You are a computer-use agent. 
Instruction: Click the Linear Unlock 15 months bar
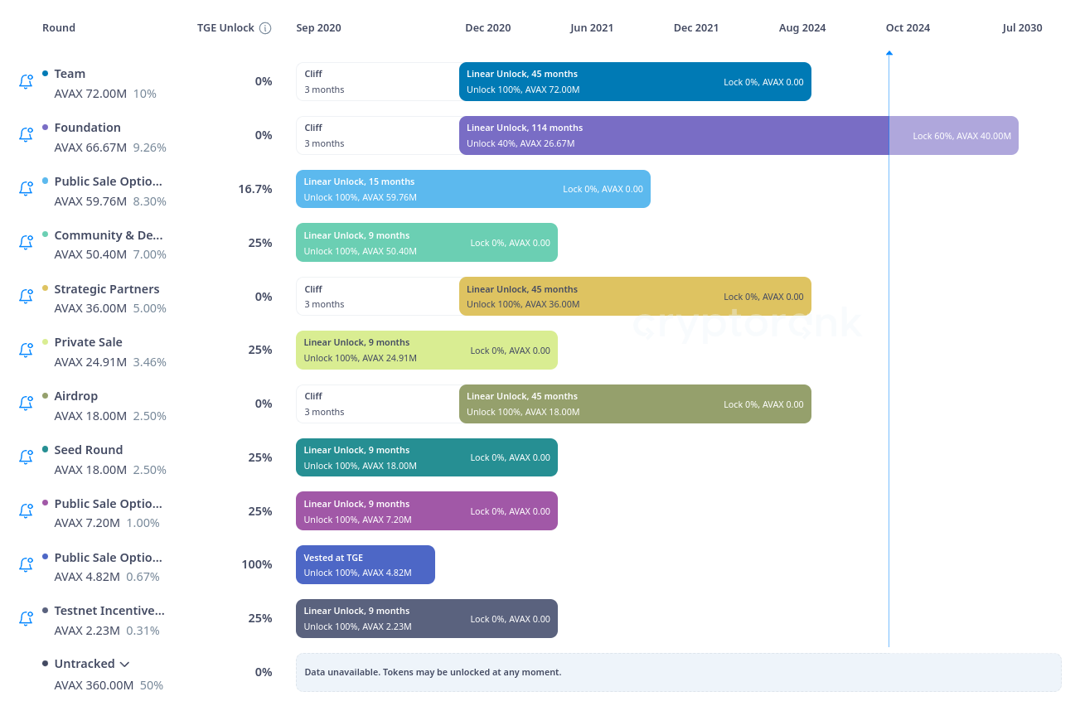pos(473,189)
